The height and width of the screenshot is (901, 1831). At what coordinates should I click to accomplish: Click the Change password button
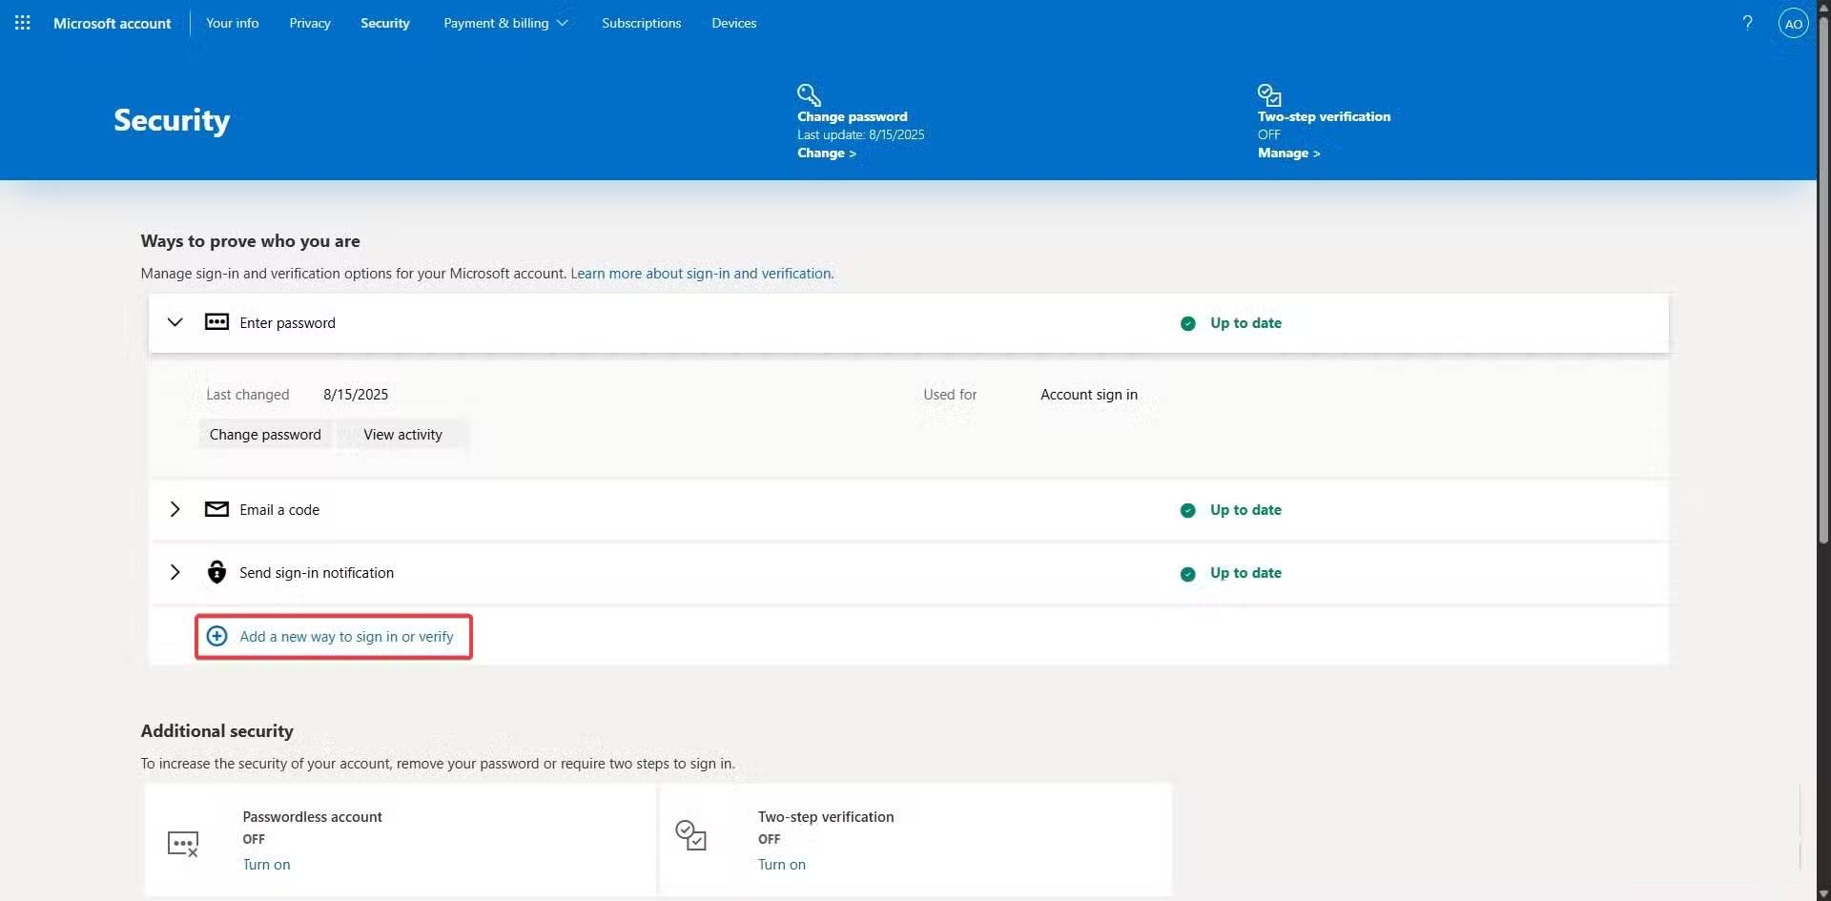pos(265,434)
